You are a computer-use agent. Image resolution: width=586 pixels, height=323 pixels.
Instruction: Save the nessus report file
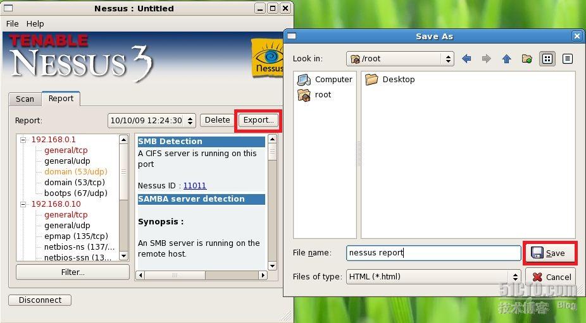point(549,253)
